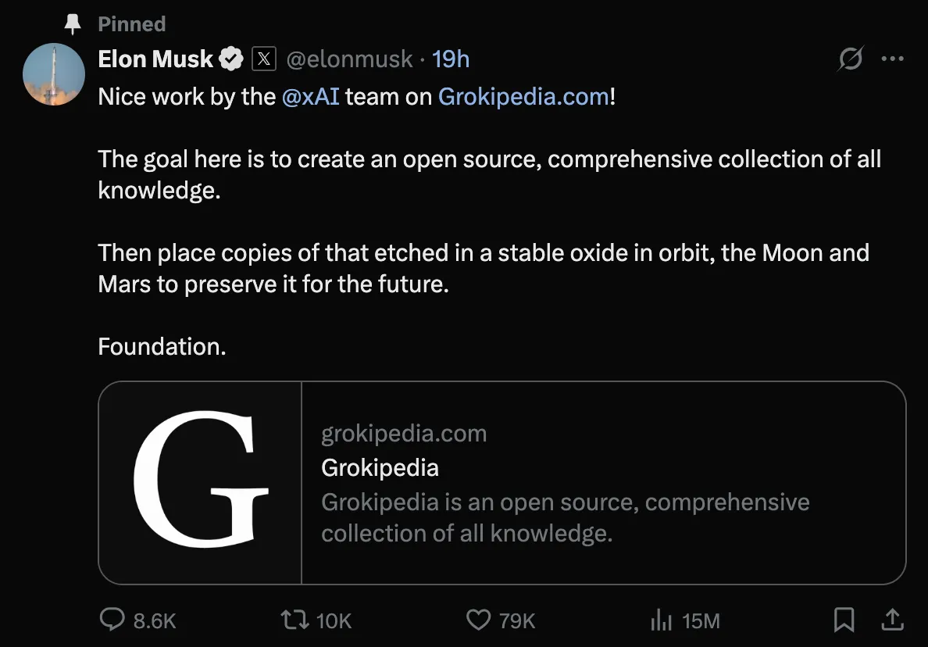Viewport: 928px width, 647px height.
Task: View analytics showing 15M impressions
Action: pyautogui.click(x=661, y=619)
